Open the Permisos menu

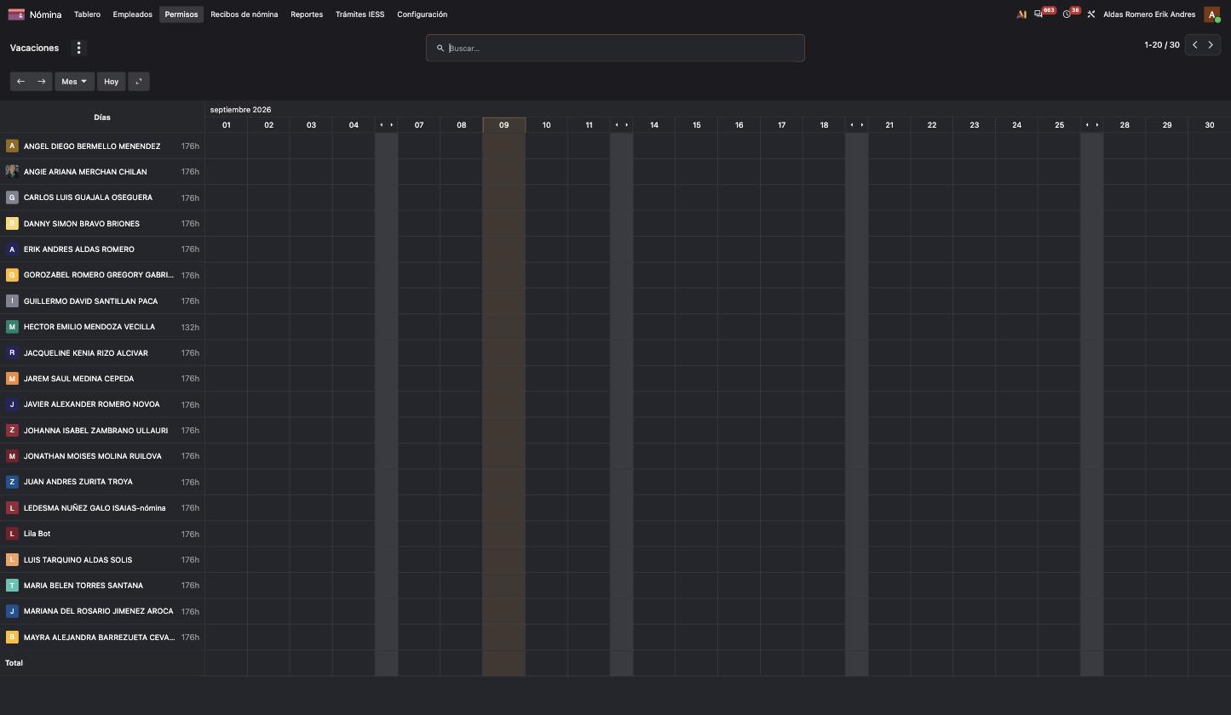click(x=181, y=14)
